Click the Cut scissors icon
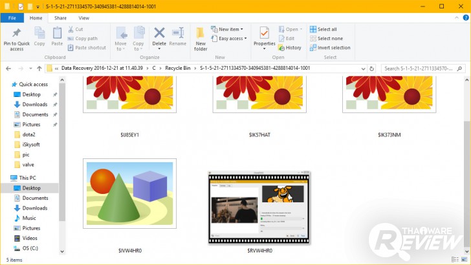The width and height of the screenshot is (471, 265). point(71,29)
